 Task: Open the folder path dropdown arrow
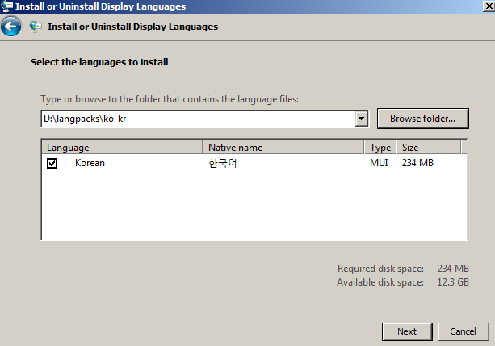click(362, 119)
